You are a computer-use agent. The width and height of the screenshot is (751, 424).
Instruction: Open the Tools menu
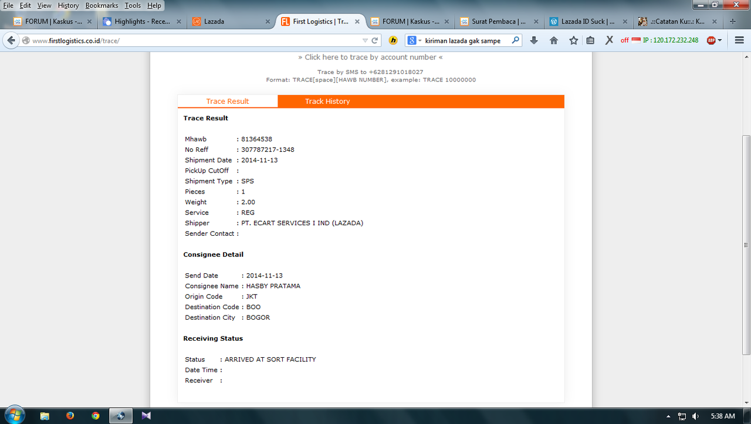133,5
